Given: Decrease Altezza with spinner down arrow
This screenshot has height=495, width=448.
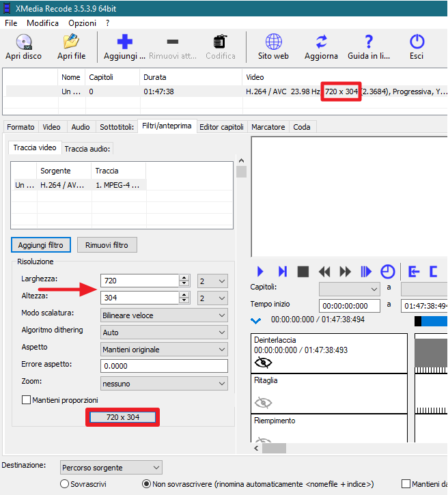Looking at the screenshot, I should [x=184, y=300].
